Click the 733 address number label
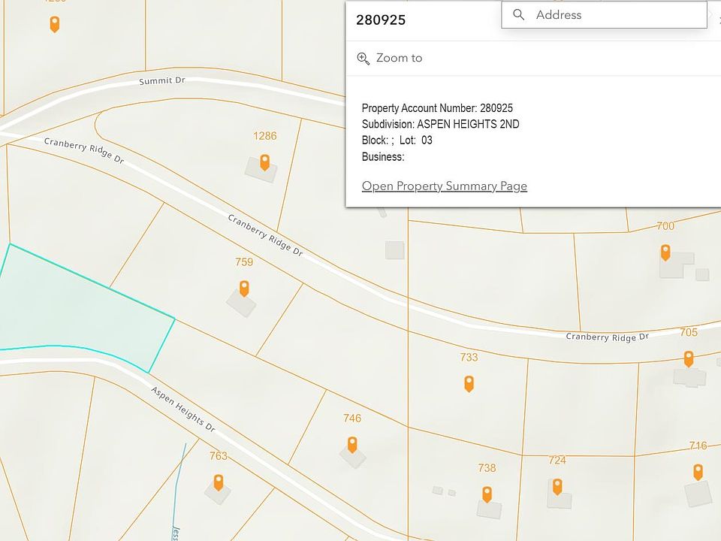 pos(469,357)
